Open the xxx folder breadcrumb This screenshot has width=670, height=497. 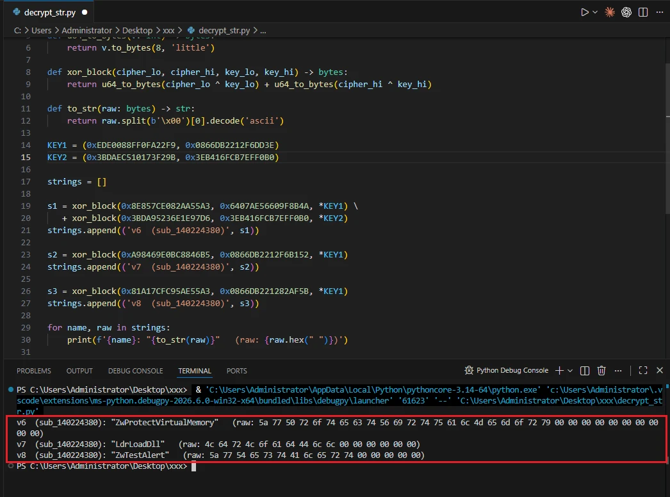click(169, 30)
